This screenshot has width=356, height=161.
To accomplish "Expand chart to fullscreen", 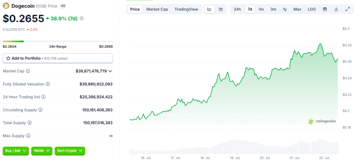I will pyautogui.click(x=347, y=9).
